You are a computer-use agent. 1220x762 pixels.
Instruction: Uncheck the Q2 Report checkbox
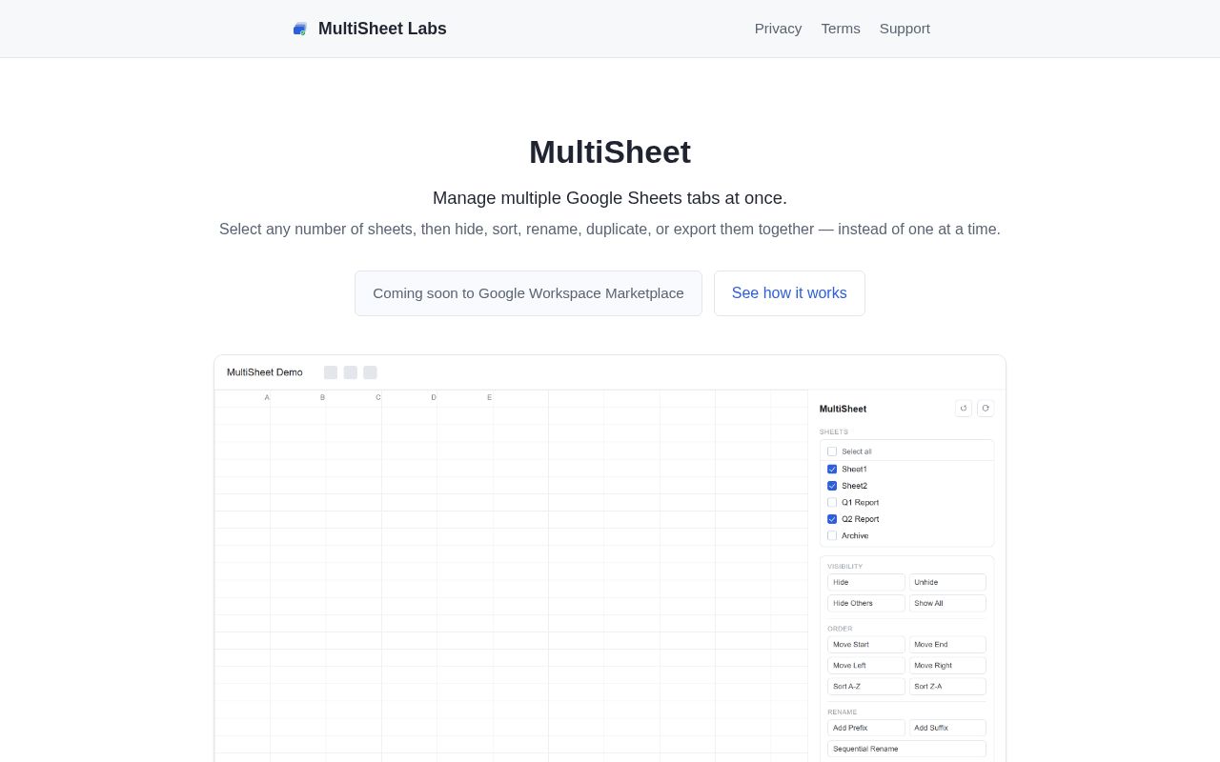coord(832,519)
